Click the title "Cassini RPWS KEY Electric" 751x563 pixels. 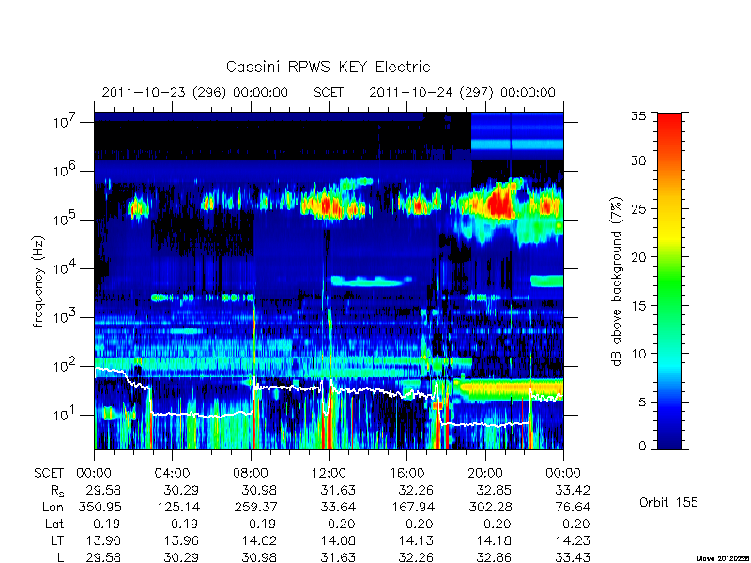tap(328, 67)
